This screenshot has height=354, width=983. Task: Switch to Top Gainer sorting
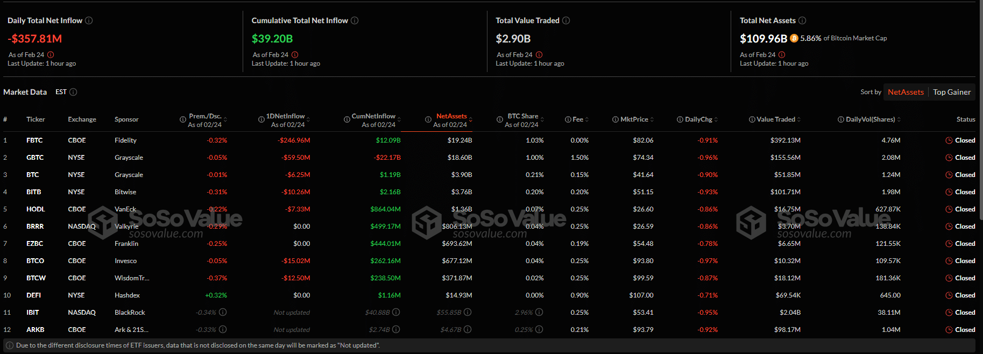point(952,92)
